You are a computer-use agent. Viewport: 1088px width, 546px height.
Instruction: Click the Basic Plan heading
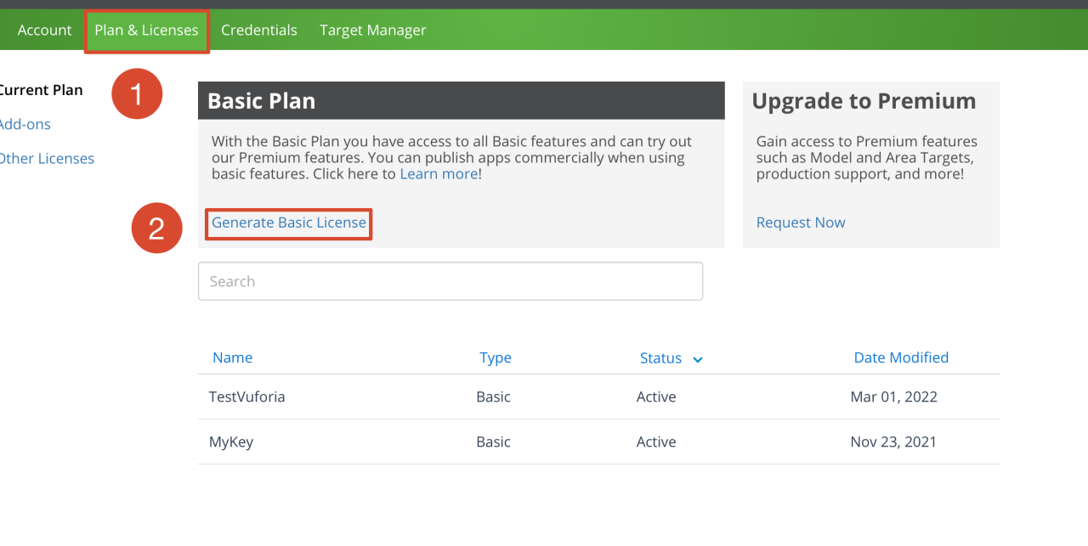coord(262,101)
